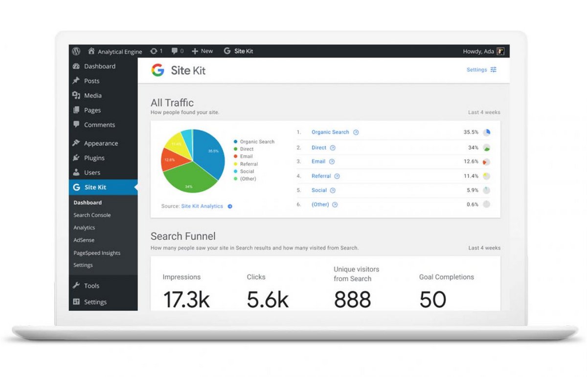The width and height of the screenshot is (587, 377).
Task: Click the 50 Goal Completions value
Action: [433, 299]
